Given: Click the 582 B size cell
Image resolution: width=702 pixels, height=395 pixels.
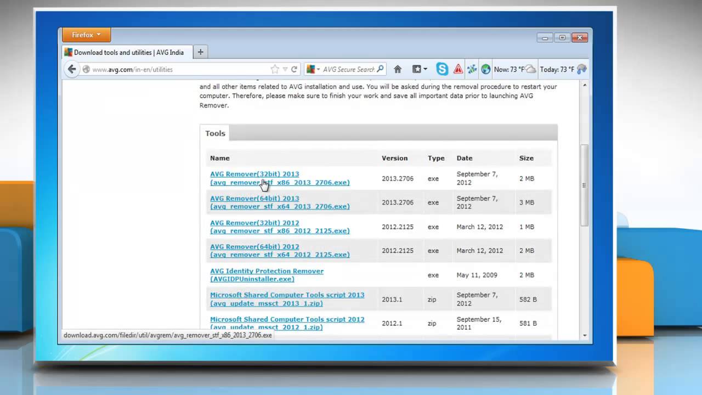Looking at the screenshot, I should [528, 299].
